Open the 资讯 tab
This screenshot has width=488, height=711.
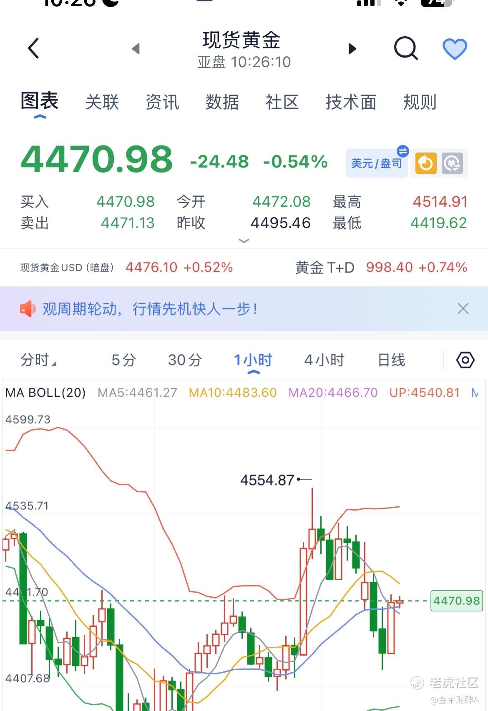coord(162,102)
